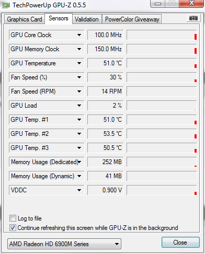The width and height of the screenshot is (205, 254).
Task: Click the Close button
Action: 180,243
